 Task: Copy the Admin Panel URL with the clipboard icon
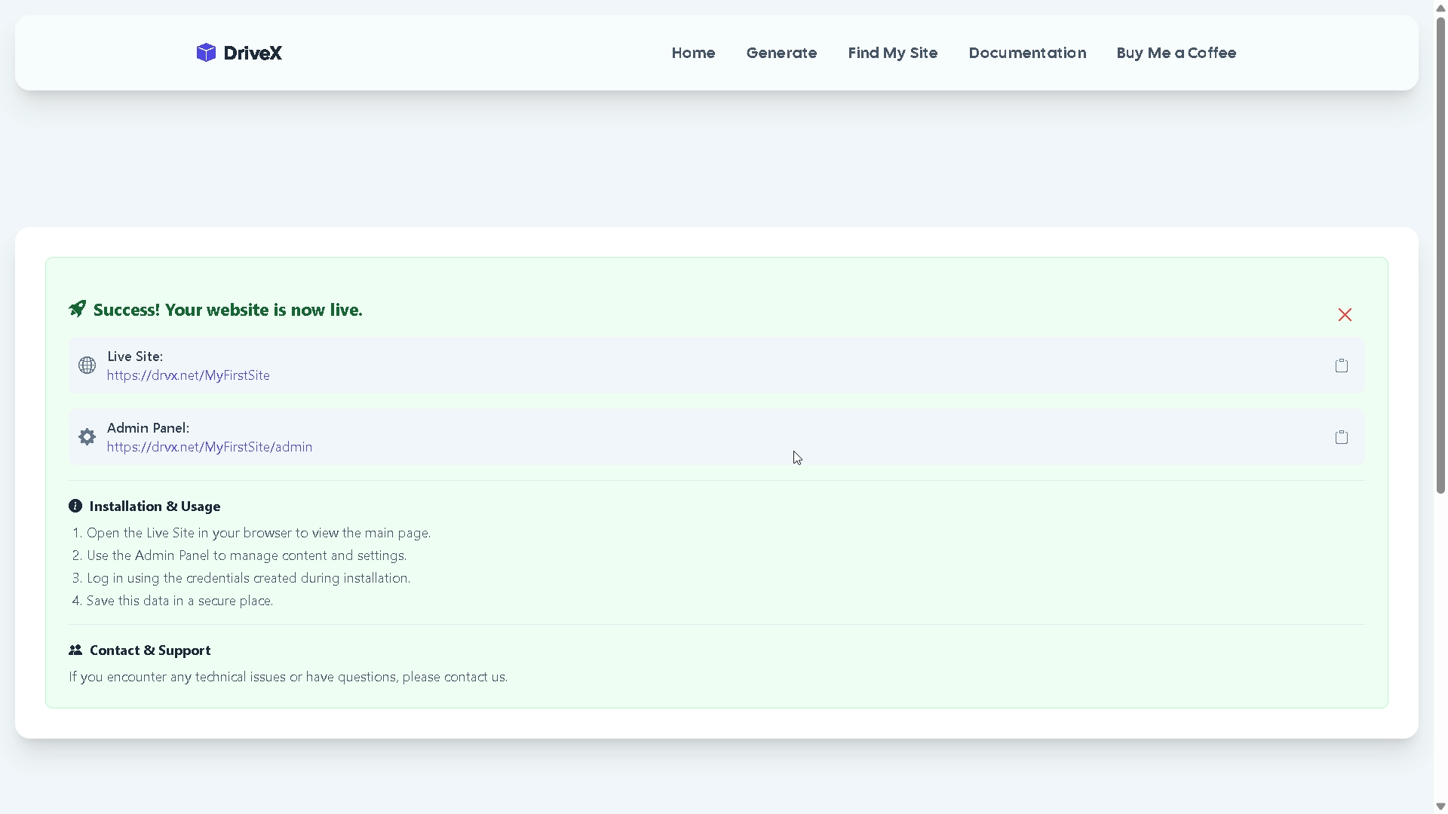(x=1341, y=437)
